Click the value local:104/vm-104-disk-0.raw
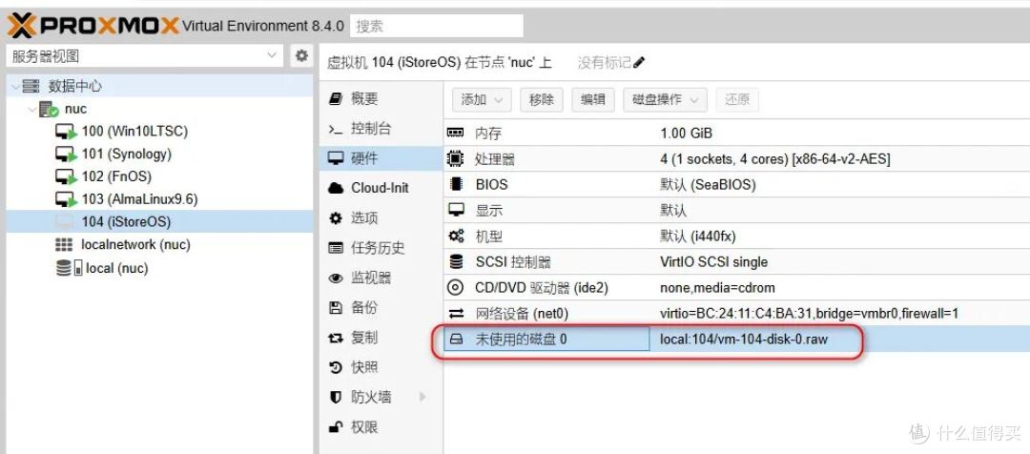The width and height of the screenshot is (1030, 454). [x=744, y=340]
